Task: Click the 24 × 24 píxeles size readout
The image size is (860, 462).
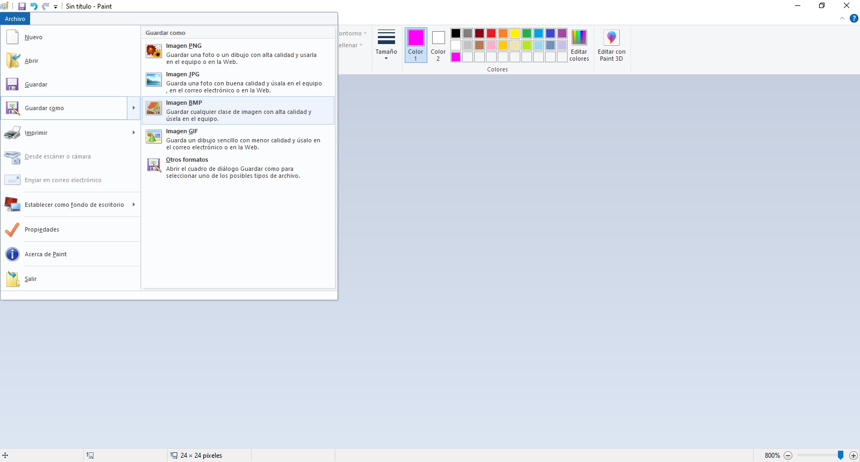Action: [201, 456]
